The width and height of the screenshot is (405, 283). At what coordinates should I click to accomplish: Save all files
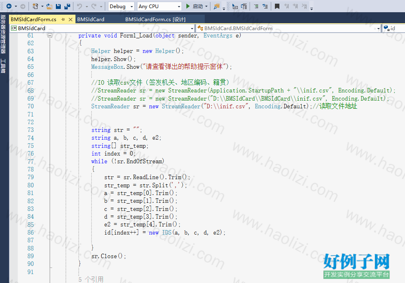67,6
